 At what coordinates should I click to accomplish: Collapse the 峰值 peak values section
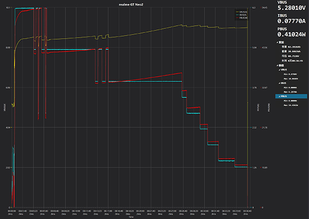pos(278,66)
